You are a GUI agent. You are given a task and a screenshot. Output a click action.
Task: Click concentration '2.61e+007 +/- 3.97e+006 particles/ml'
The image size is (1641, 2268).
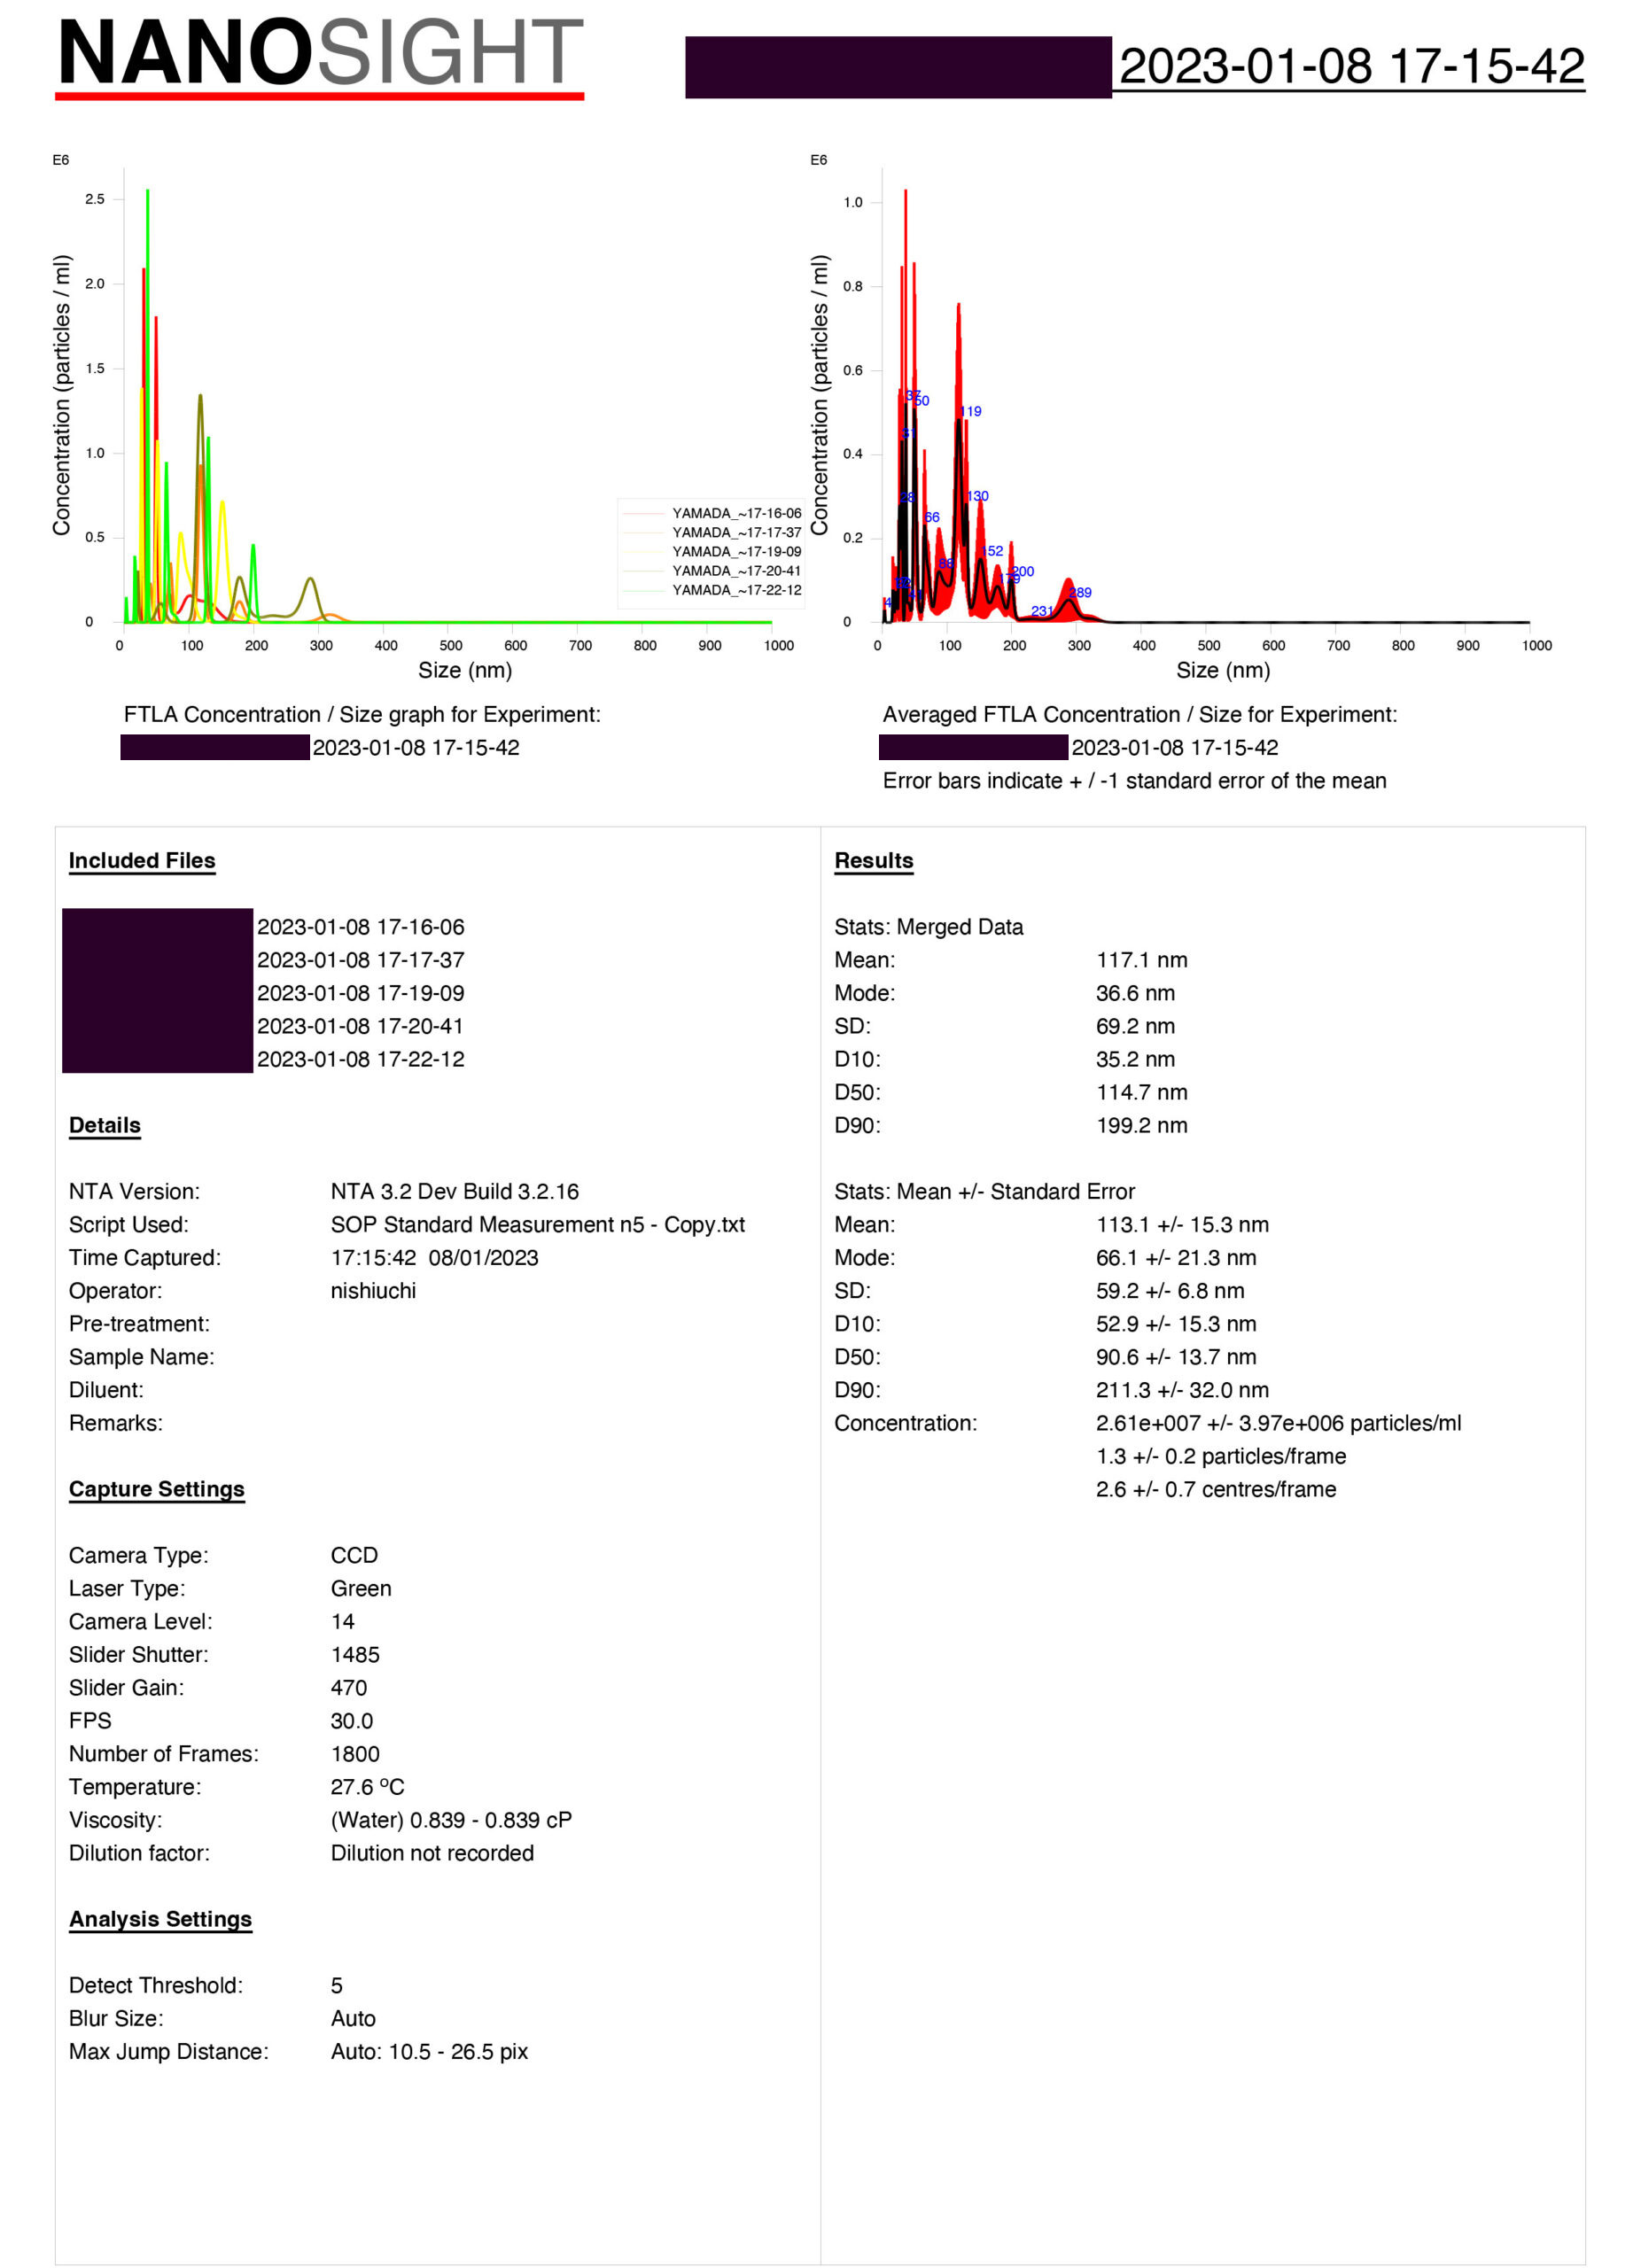[1279, 1423]
